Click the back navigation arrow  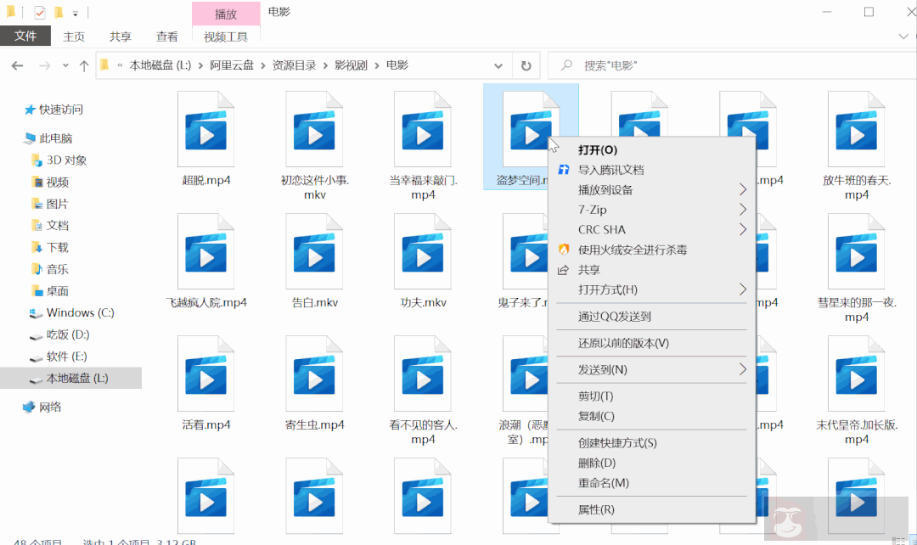point(17,65)
